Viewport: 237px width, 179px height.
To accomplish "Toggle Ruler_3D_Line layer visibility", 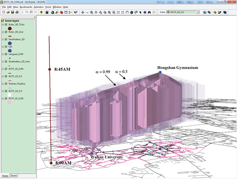I will point(6,32).
